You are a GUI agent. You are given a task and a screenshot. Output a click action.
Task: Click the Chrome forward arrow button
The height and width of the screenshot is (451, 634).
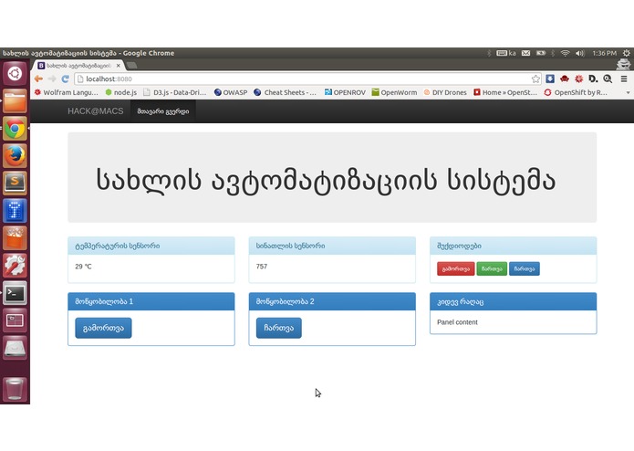(x=52, y=79)
